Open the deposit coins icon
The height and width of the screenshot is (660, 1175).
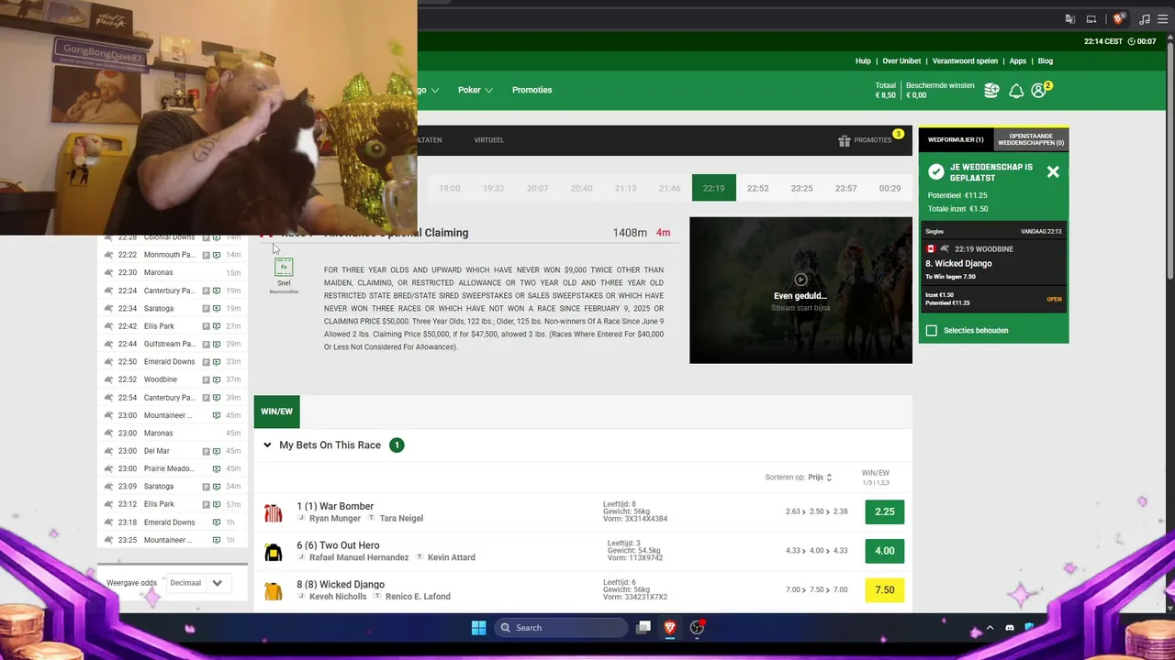991,90
